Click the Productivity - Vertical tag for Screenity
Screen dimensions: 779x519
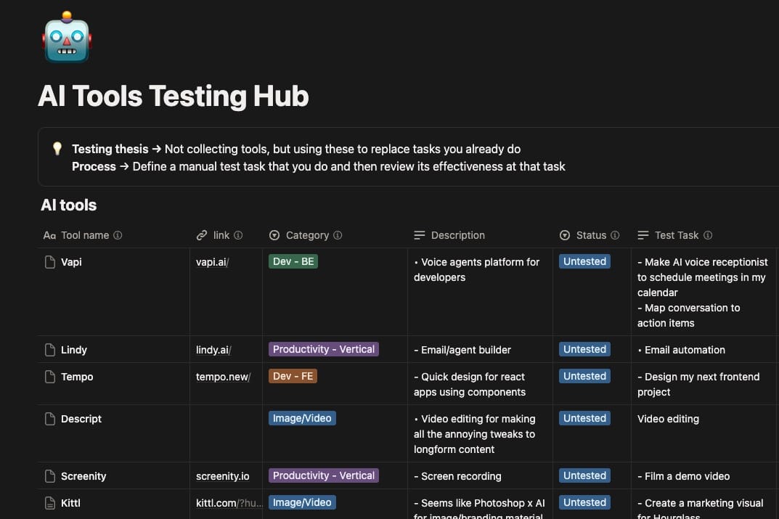tap(324, 475)
